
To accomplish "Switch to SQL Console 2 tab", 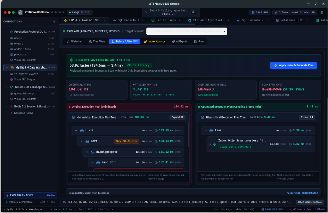I will (252, 20).
